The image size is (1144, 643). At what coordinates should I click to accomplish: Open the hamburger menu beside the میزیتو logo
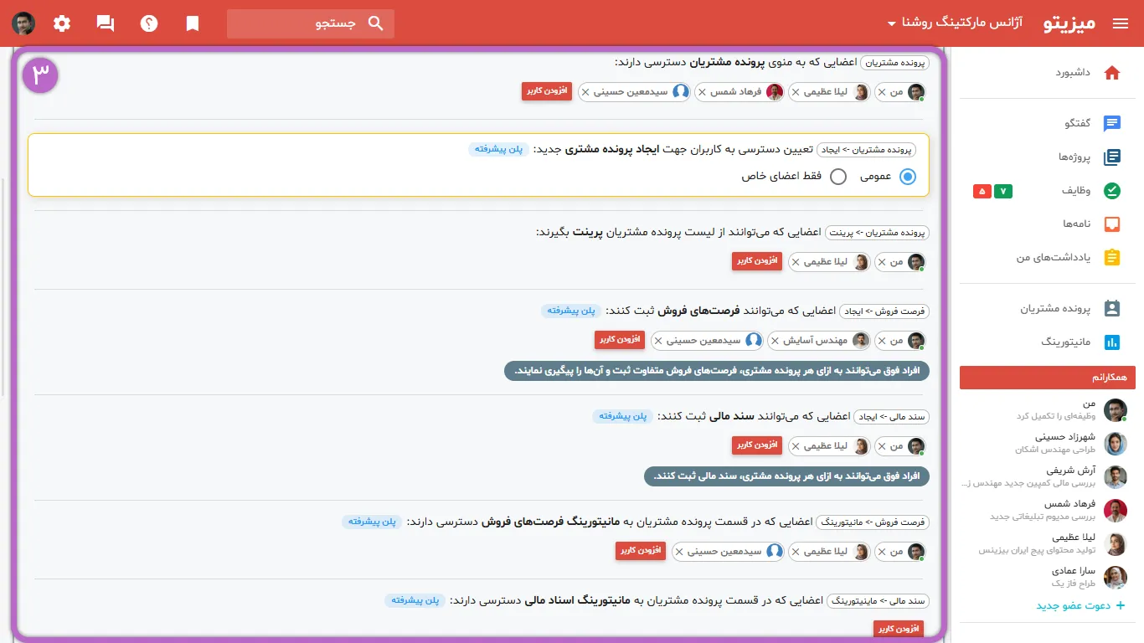pos(1121,23)
